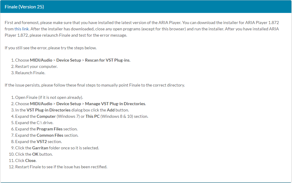Click 'Open Finale (if it is not open already)' step
The image size is (292, 183).
(x=49, y=97)
